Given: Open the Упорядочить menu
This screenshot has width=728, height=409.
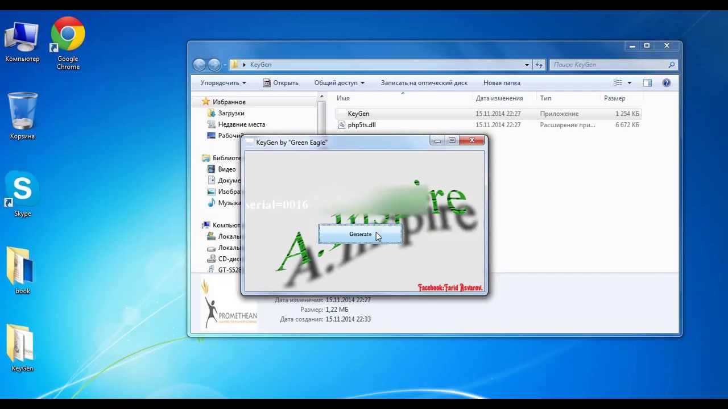Looking at the screenshot, I should pos(223,83).
